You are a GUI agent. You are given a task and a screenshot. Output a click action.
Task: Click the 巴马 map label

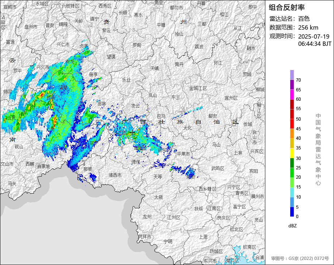[x=161, y=116]
